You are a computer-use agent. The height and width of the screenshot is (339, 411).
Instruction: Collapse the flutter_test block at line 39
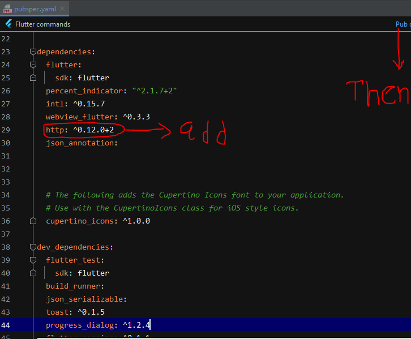pyautogui.click(x=33, y=260)
